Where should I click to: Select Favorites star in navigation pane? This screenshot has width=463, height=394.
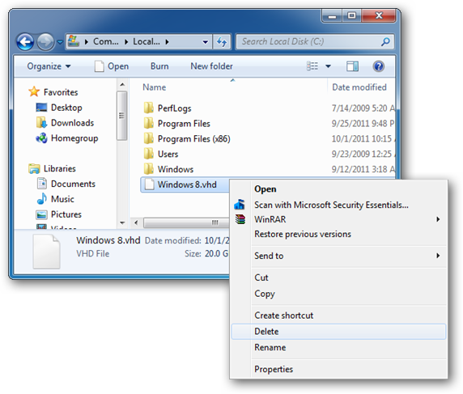[34, 91]
